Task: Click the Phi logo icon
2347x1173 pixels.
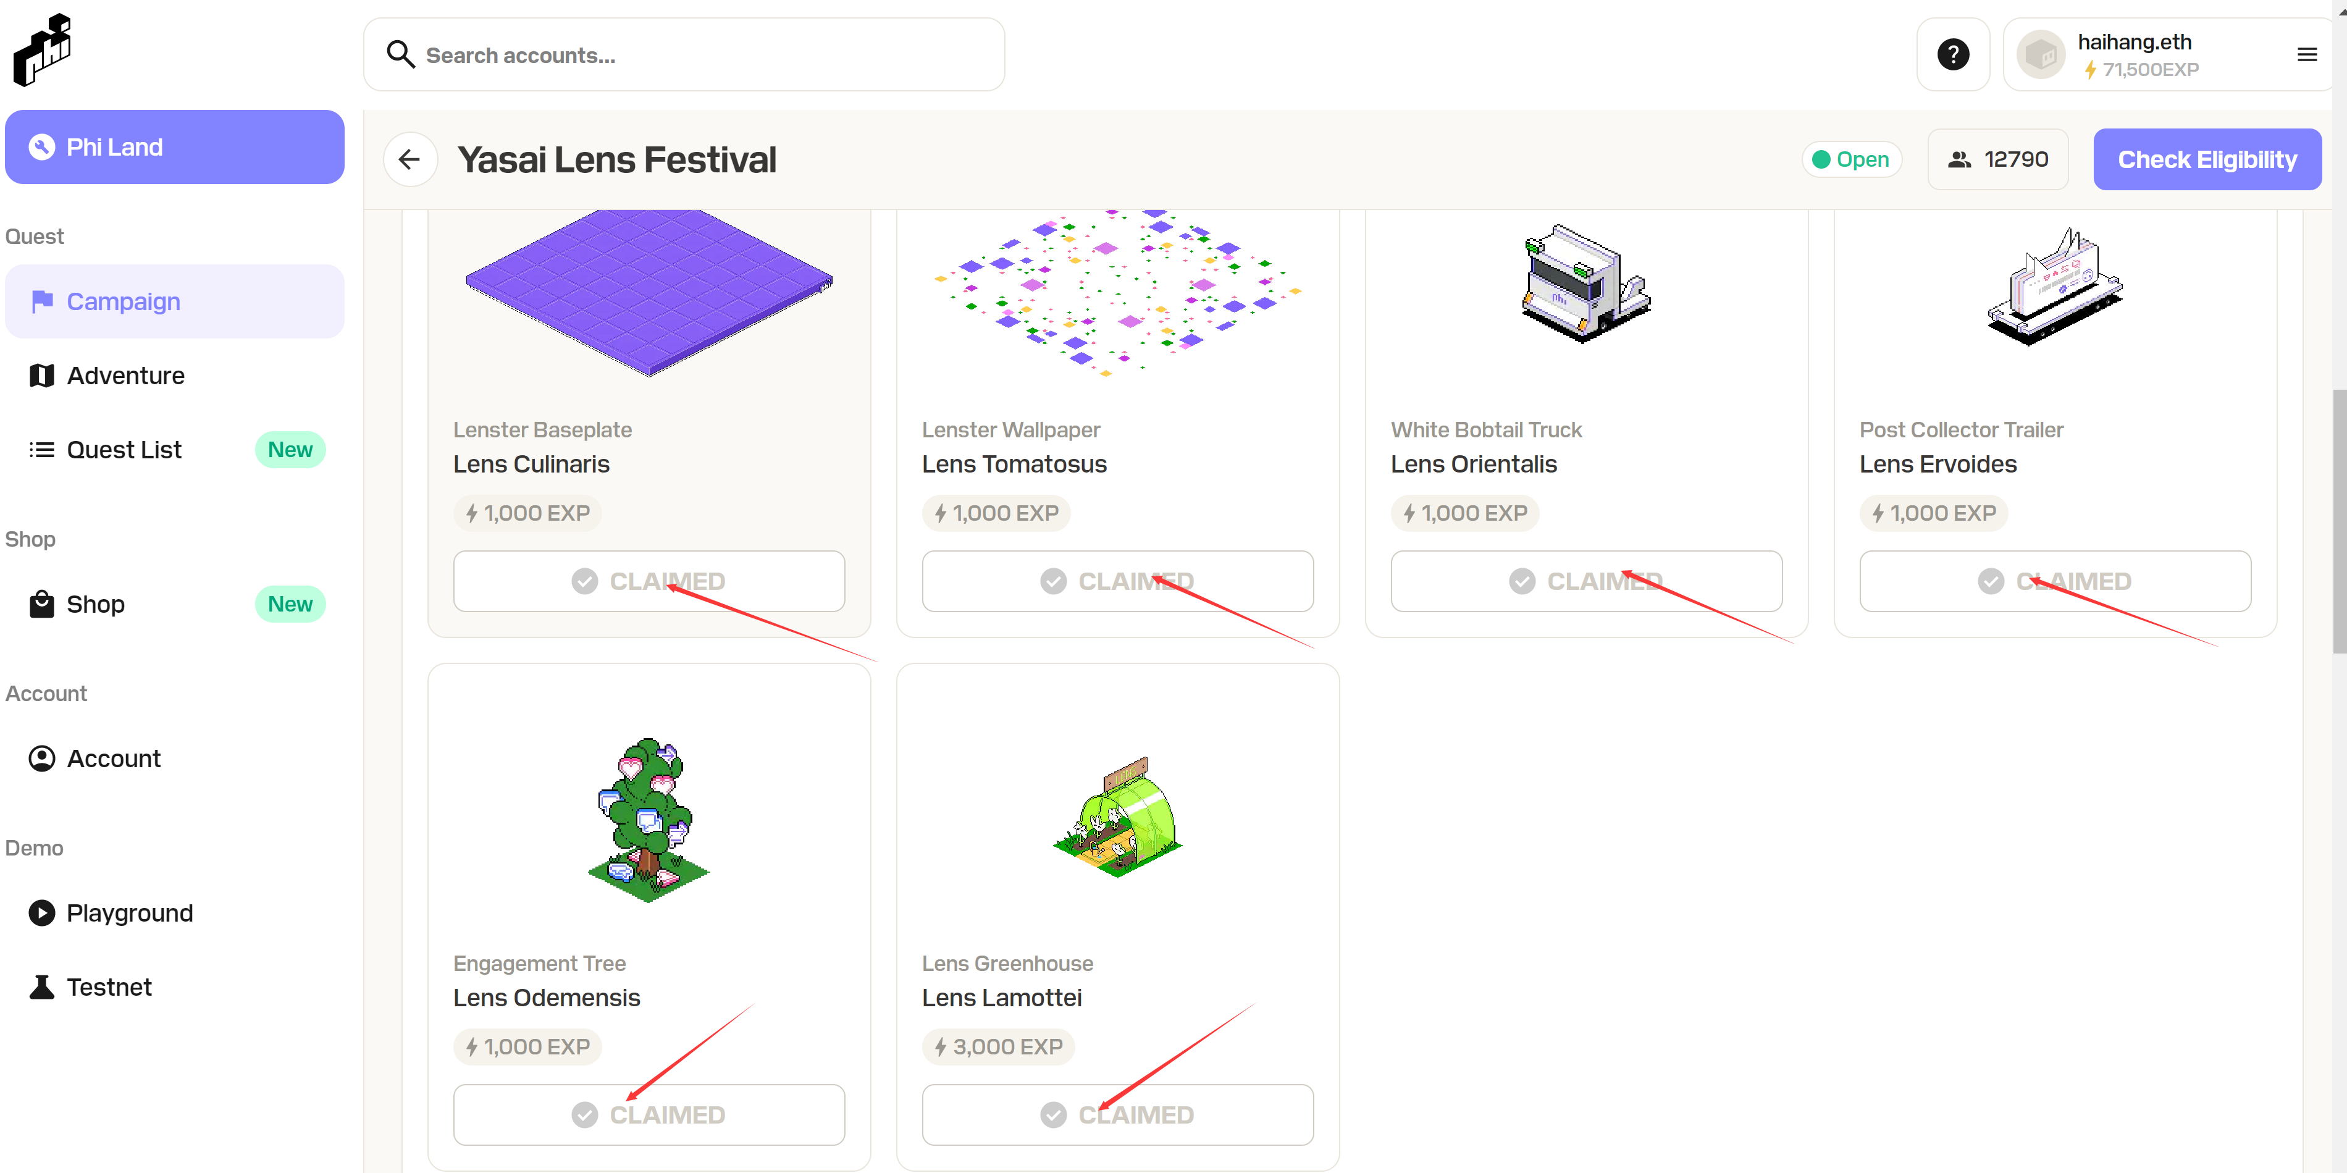Action: click(x=43, y=50)
